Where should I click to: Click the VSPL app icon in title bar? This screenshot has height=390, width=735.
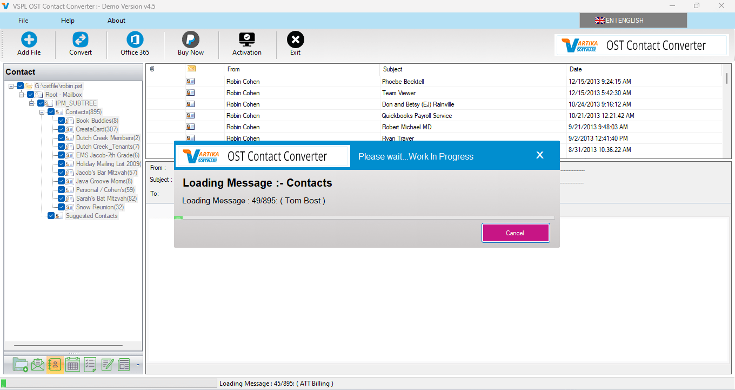(6, 5)
